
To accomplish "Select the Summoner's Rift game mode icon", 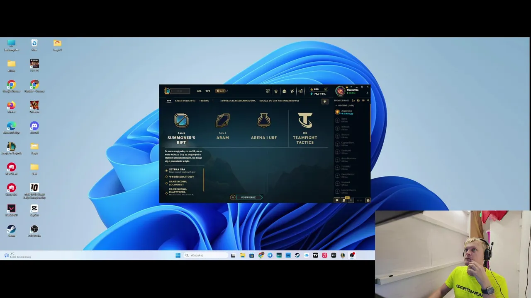I will [x=181, y=120].
